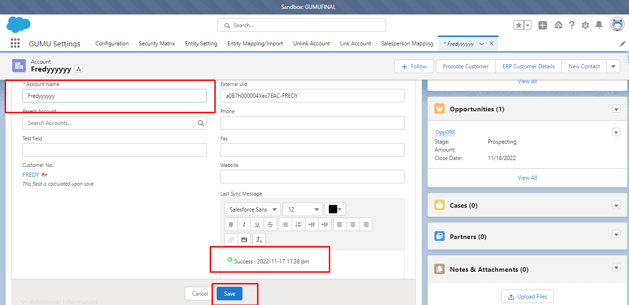
Task: Open the App Launcher grid icon
Action: [15, 44]
